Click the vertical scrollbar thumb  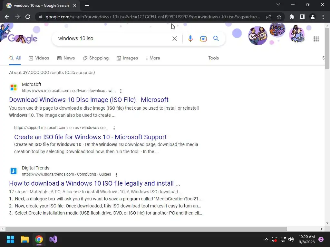327,48
